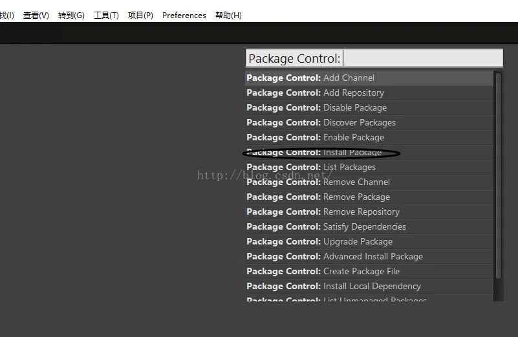Open the 工具(T) menu
The width and height of the screenshot is (518, 337).
point(106,16)
